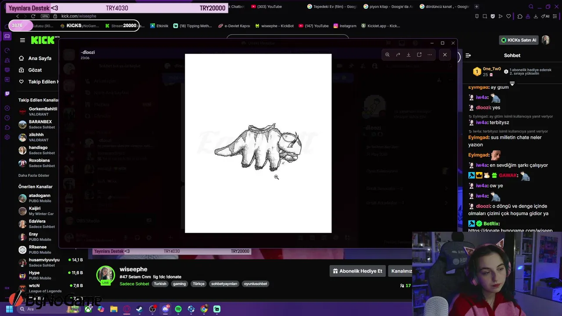This screenshot has height=316, width=562.
Task: Open Steam from taskbar
Action: tap(140, 309)
